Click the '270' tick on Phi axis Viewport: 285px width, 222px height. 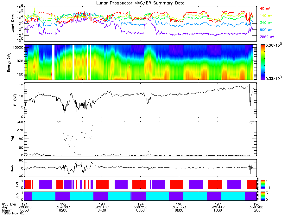[x=20, y=130]
